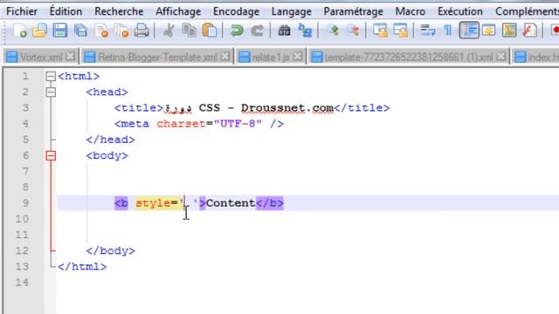Zoom out toolbar icon
The height and width of the screenshot is (314, 559).
click(x=353, y=31)
